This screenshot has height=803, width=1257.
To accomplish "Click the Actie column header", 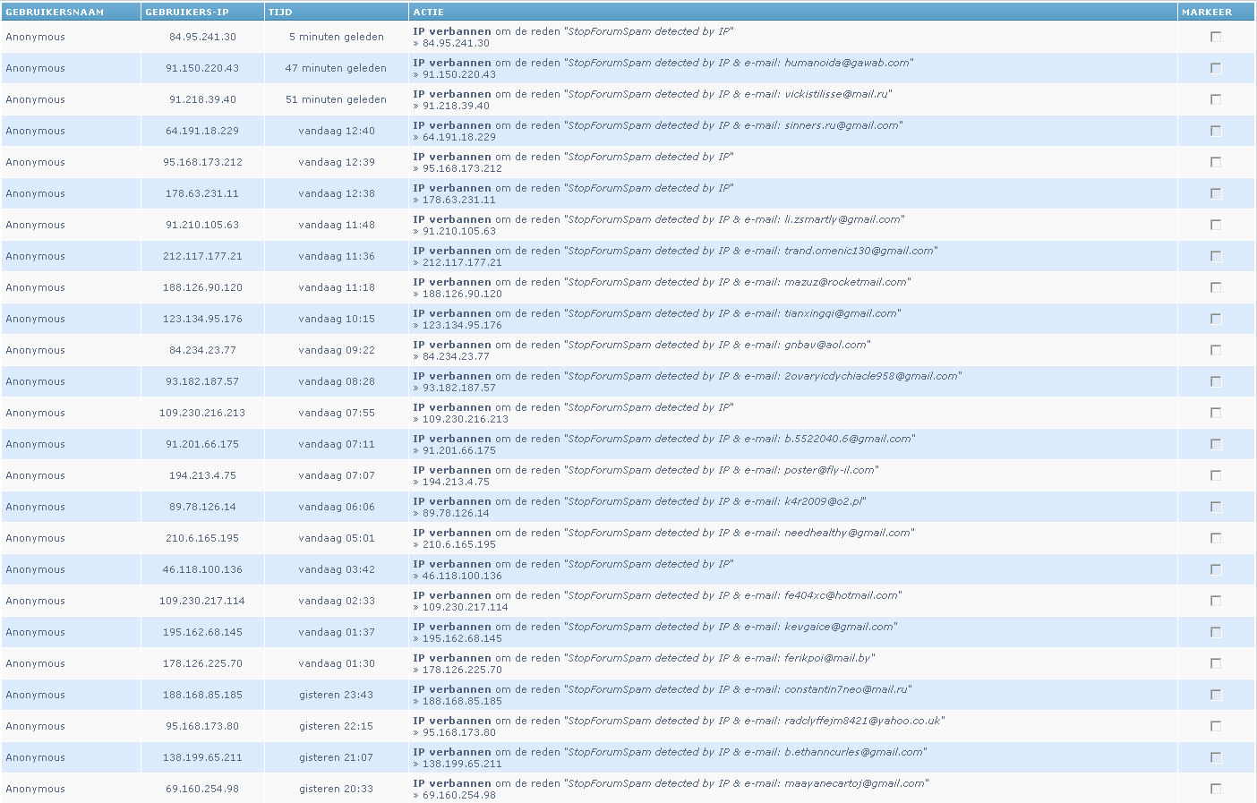I will (428, 13).
